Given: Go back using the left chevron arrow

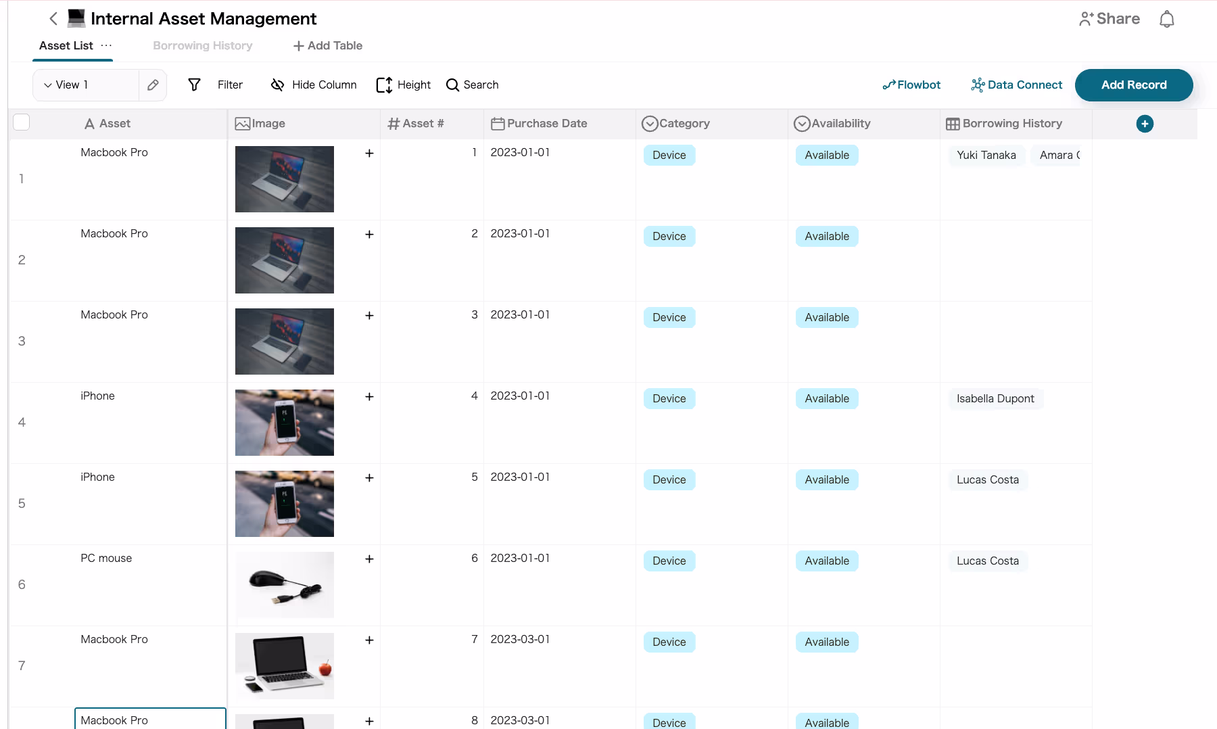Looking at the screenshot, I should (53, 18).
